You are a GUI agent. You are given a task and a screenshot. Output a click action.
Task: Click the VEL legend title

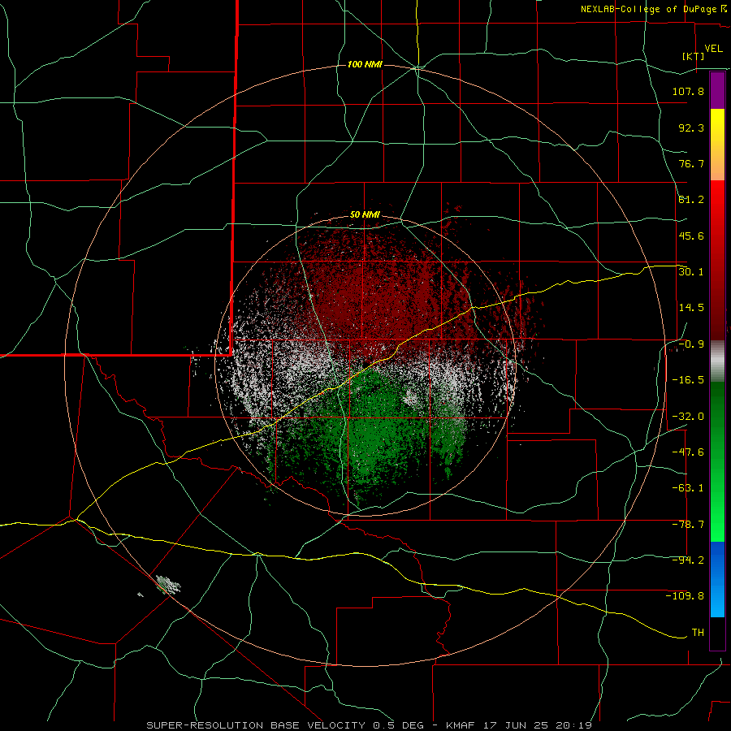[713, 49]
